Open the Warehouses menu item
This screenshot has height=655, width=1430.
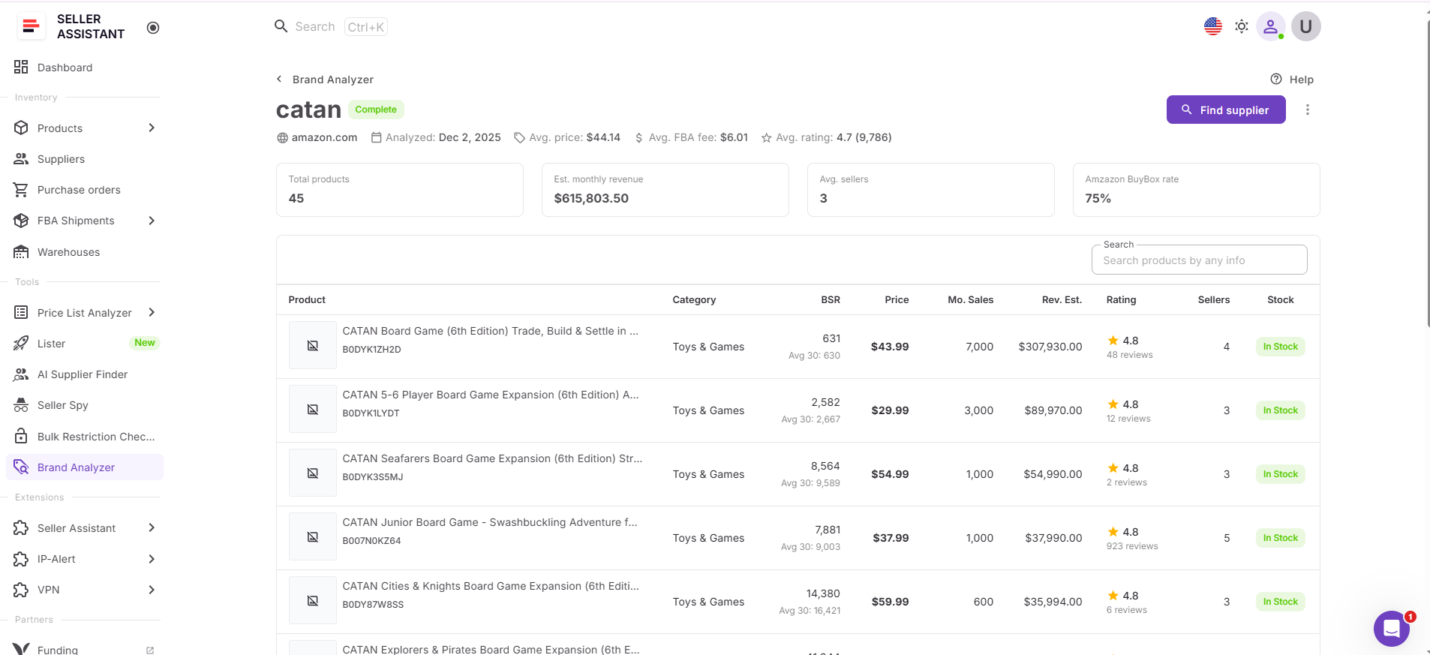85,252
